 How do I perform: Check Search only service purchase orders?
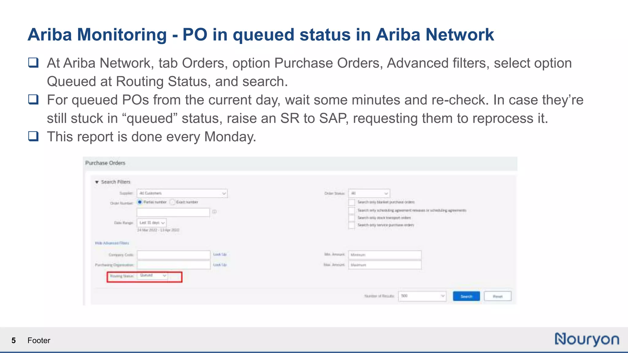352,226
